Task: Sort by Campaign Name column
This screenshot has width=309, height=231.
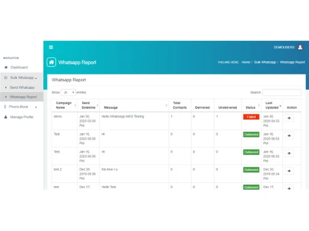Action: [x=64, y=105]
